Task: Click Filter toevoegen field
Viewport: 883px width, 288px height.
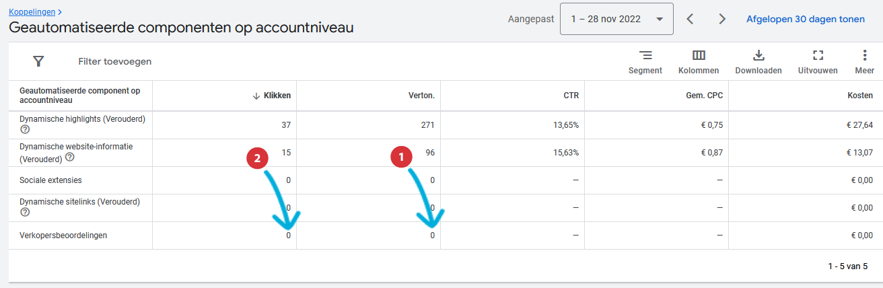Action: (115, 61)
